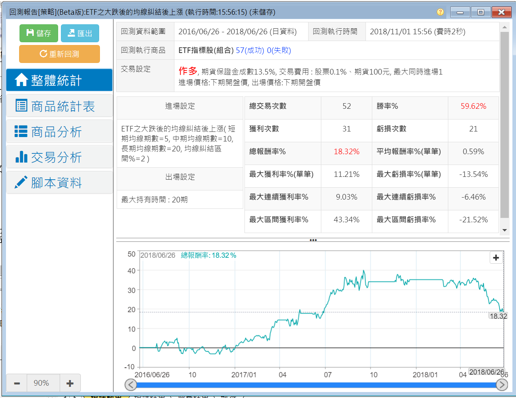
Task: Rerun the backtest with 重新回測
Action: 59,54
